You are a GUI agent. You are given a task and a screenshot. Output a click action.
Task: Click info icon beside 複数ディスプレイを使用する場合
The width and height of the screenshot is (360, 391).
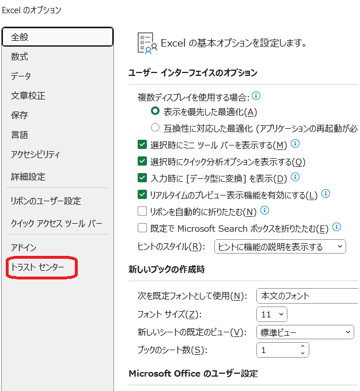256,96
